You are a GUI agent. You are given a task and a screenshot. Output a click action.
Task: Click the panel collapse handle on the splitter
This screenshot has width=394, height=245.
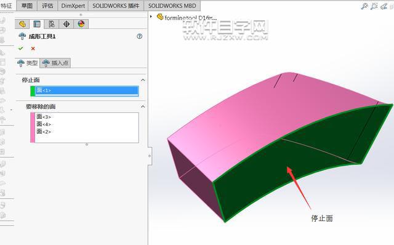point(150,156)
